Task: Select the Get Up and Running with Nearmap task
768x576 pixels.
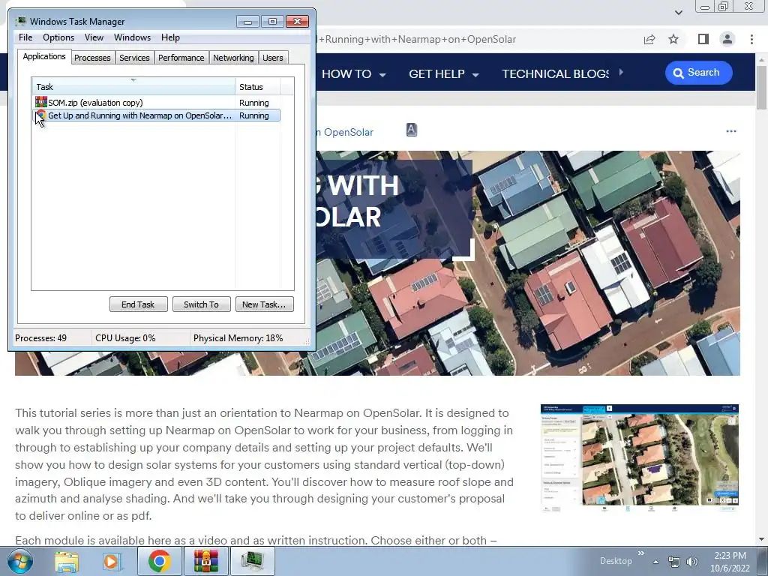Action: coord(156,115)
